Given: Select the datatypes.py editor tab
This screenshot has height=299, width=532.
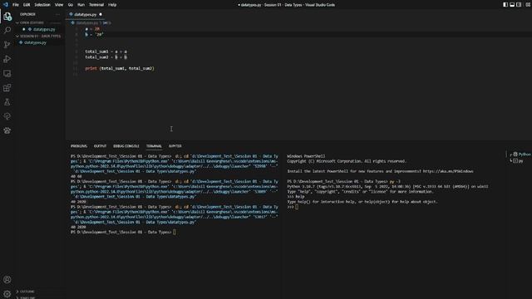Looking at the screenshot, I should (85, 15).
